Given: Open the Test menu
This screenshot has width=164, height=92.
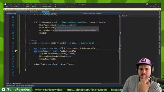Looking at the screenshot, I should click(x=31, y=4).
